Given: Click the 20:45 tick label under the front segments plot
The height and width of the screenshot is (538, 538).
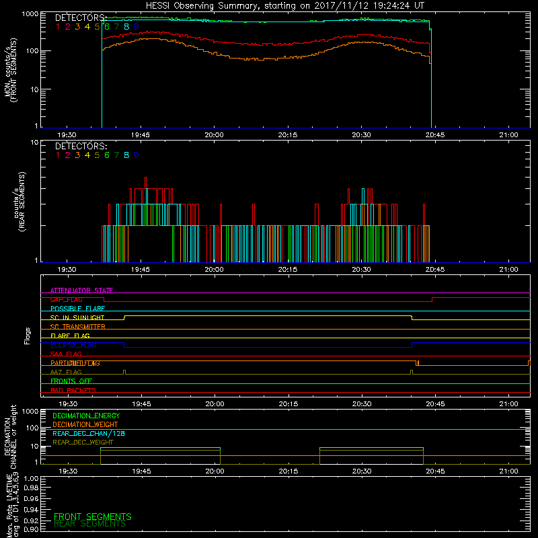Looking at the screenshot, I should point(435,135).
